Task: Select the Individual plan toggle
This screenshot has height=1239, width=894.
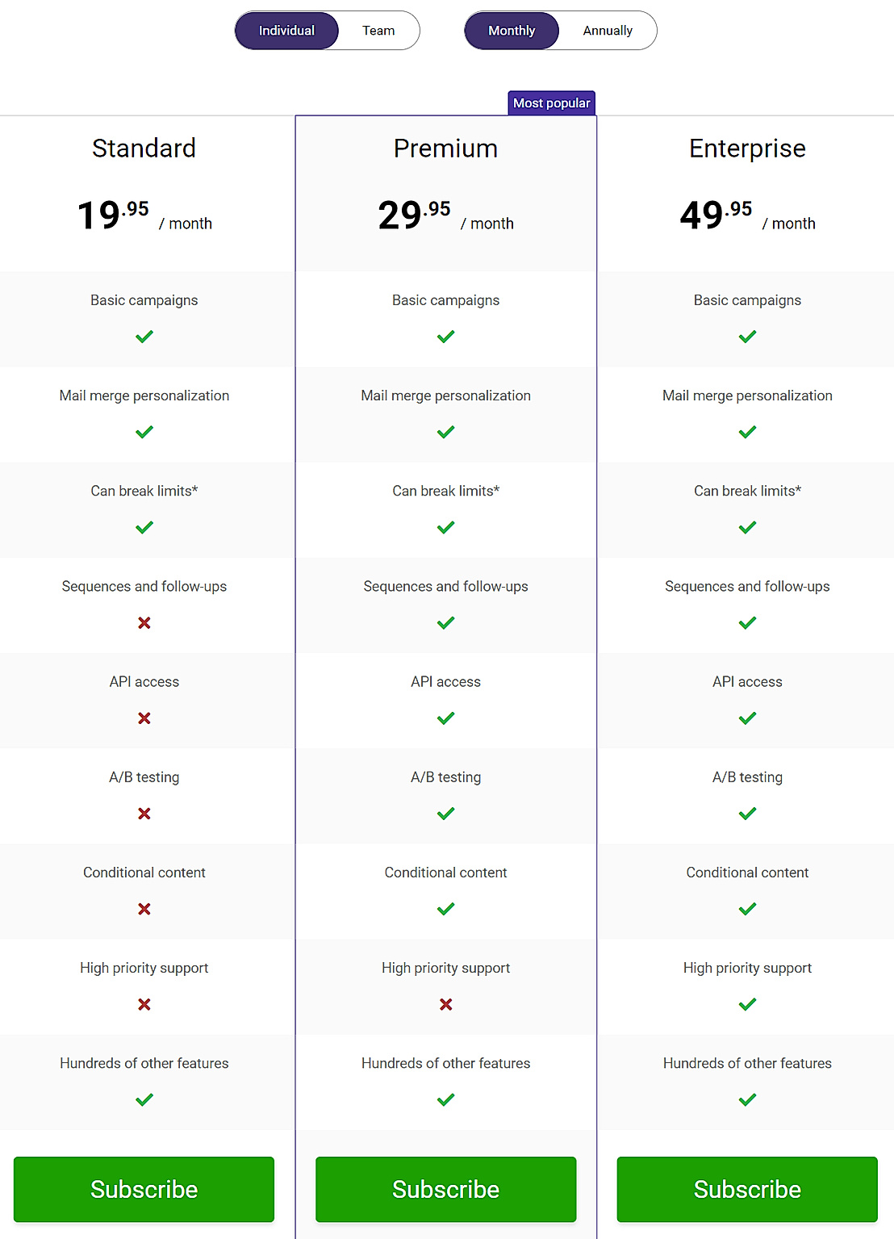Action: [x=286, y=30]
